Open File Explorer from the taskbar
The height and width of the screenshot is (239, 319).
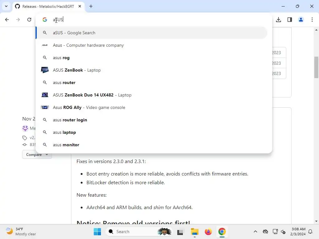pos(194,232)
